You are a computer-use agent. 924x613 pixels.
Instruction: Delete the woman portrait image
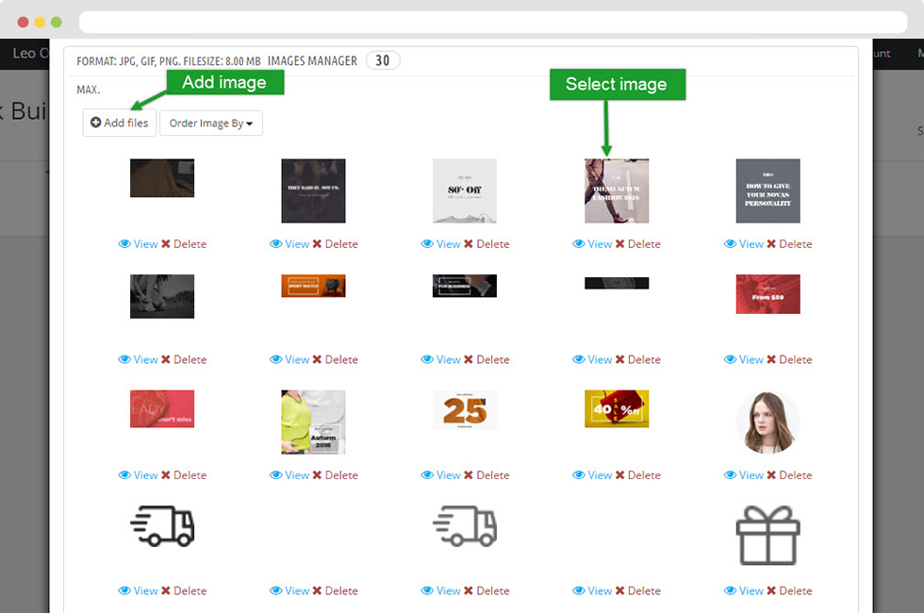click(x=790, y=475)
